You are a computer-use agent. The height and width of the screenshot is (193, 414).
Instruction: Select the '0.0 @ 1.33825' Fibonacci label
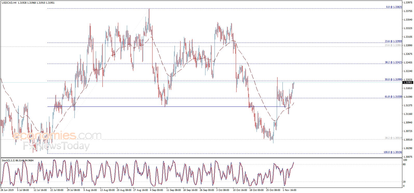click(394, 7)
